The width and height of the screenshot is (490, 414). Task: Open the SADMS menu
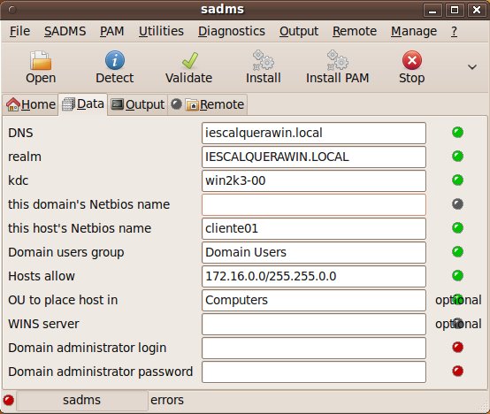[65, 31]
